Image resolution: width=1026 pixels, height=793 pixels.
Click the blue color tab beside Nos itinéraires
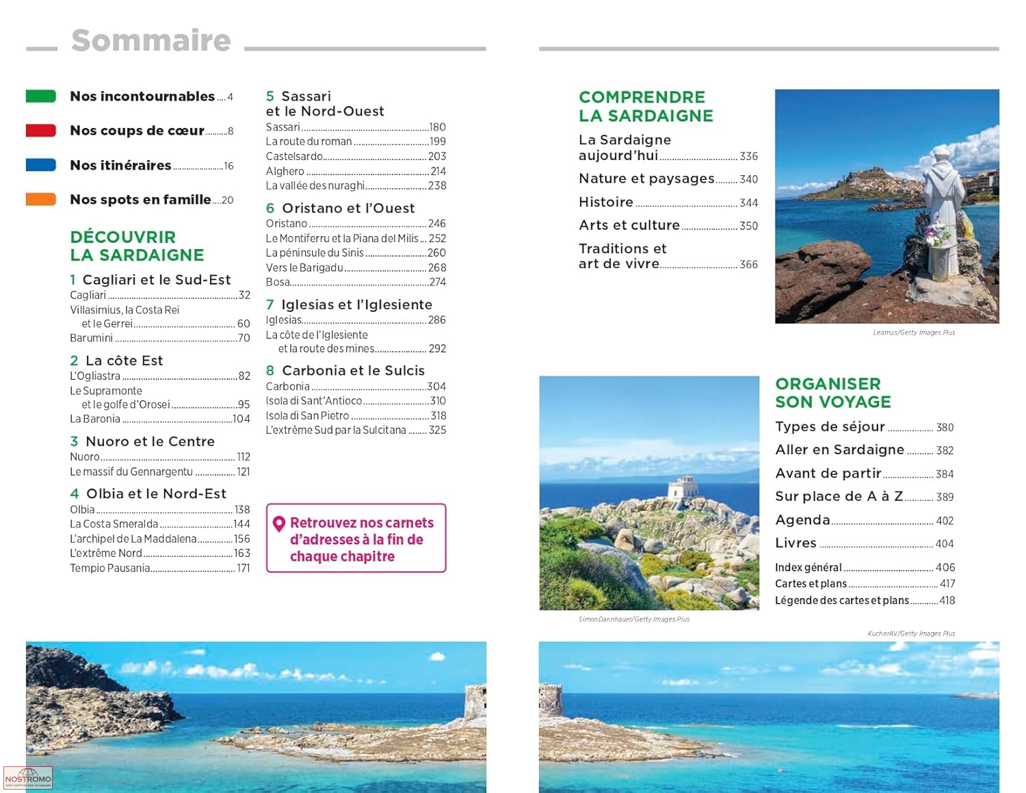pyautogui.click(x=41, y=165)
